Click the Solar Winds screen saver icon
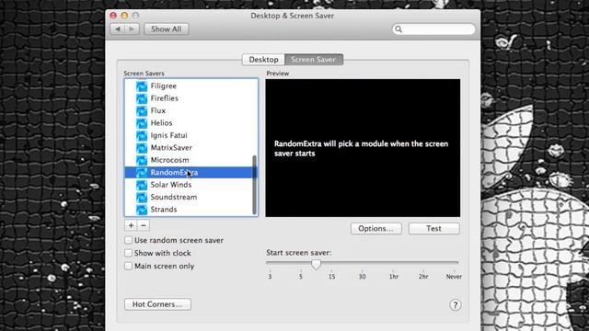This screenshot has width=589, height=331. point(142,185)
